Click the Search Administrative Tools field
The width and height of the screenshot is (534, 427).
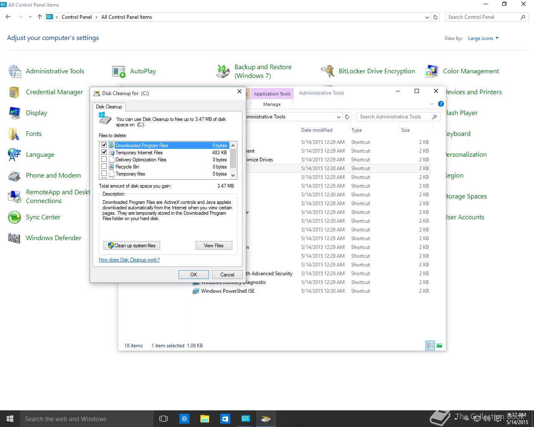[x=398, y=117]
